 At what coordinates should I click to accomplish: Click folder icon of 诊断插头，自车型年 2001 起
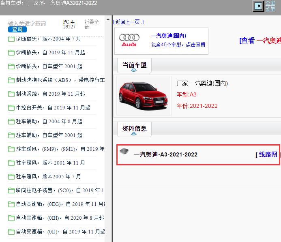coord(11,66)
